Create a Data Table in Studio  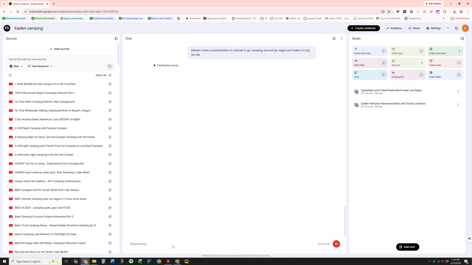coord(445,75)
